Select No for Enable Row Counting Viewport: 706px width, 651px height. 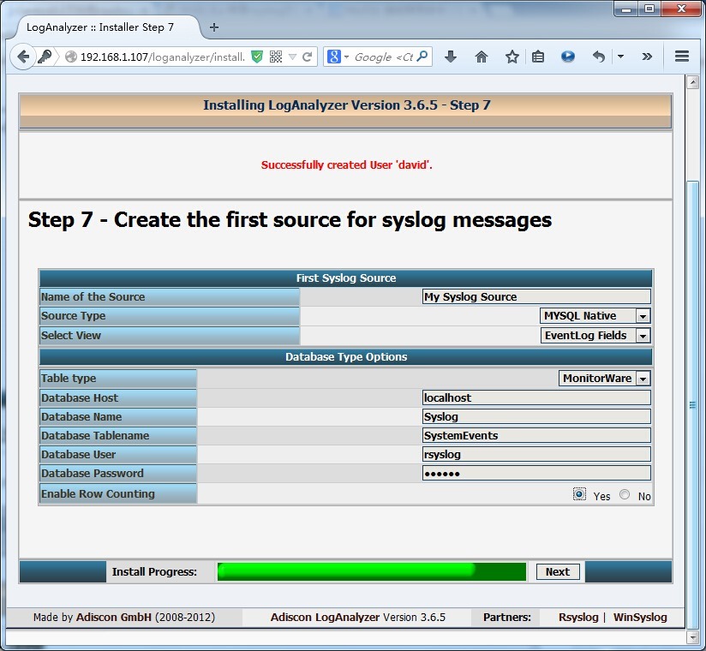[625, 493]
